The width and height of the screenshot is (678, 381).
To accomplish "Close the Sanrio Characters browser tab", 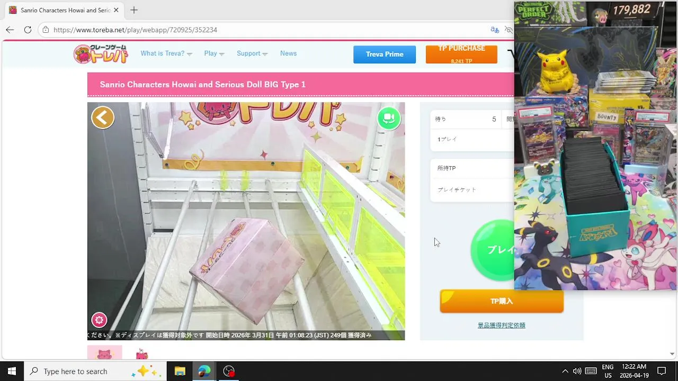I will click(x=116, y=10).
